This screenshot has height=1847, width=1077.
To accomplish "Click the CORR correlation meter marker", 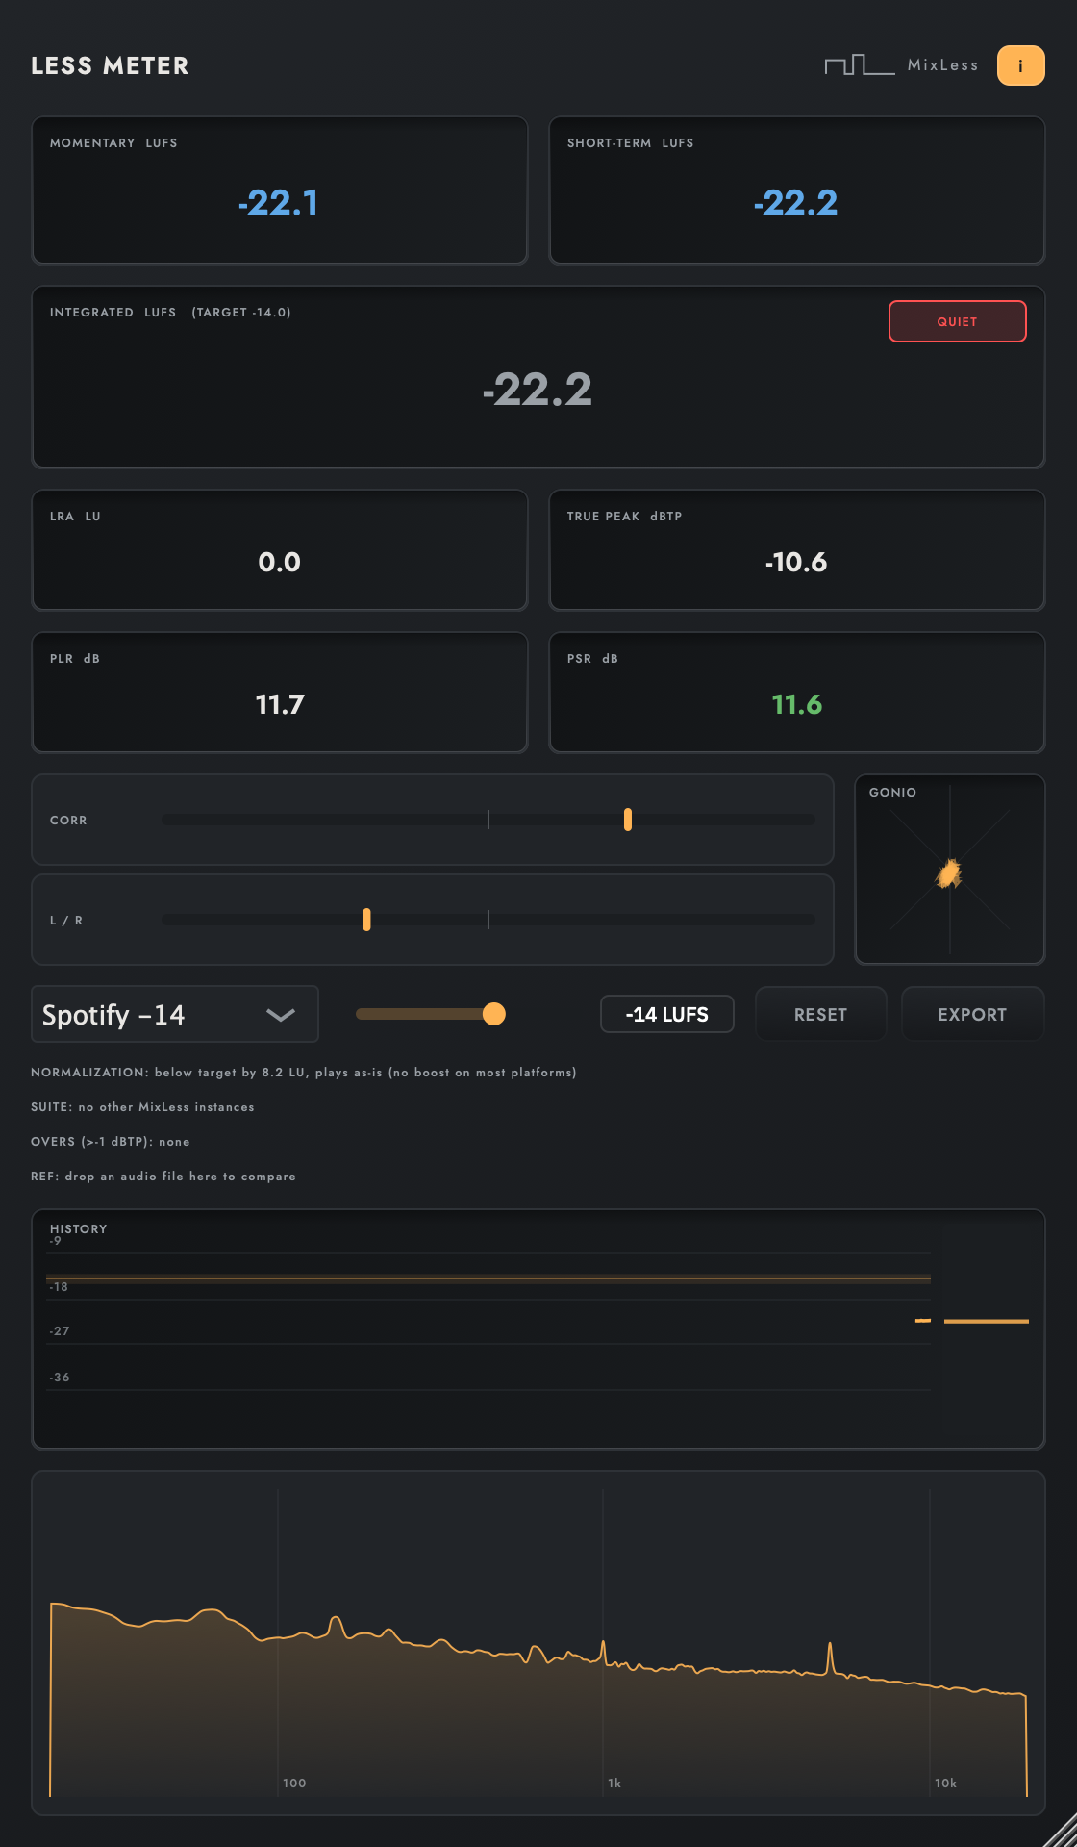I will [628, 820].
